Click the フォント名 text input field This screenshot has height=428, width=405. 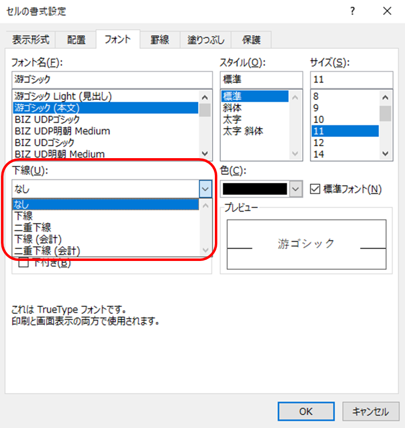point(113,79)
